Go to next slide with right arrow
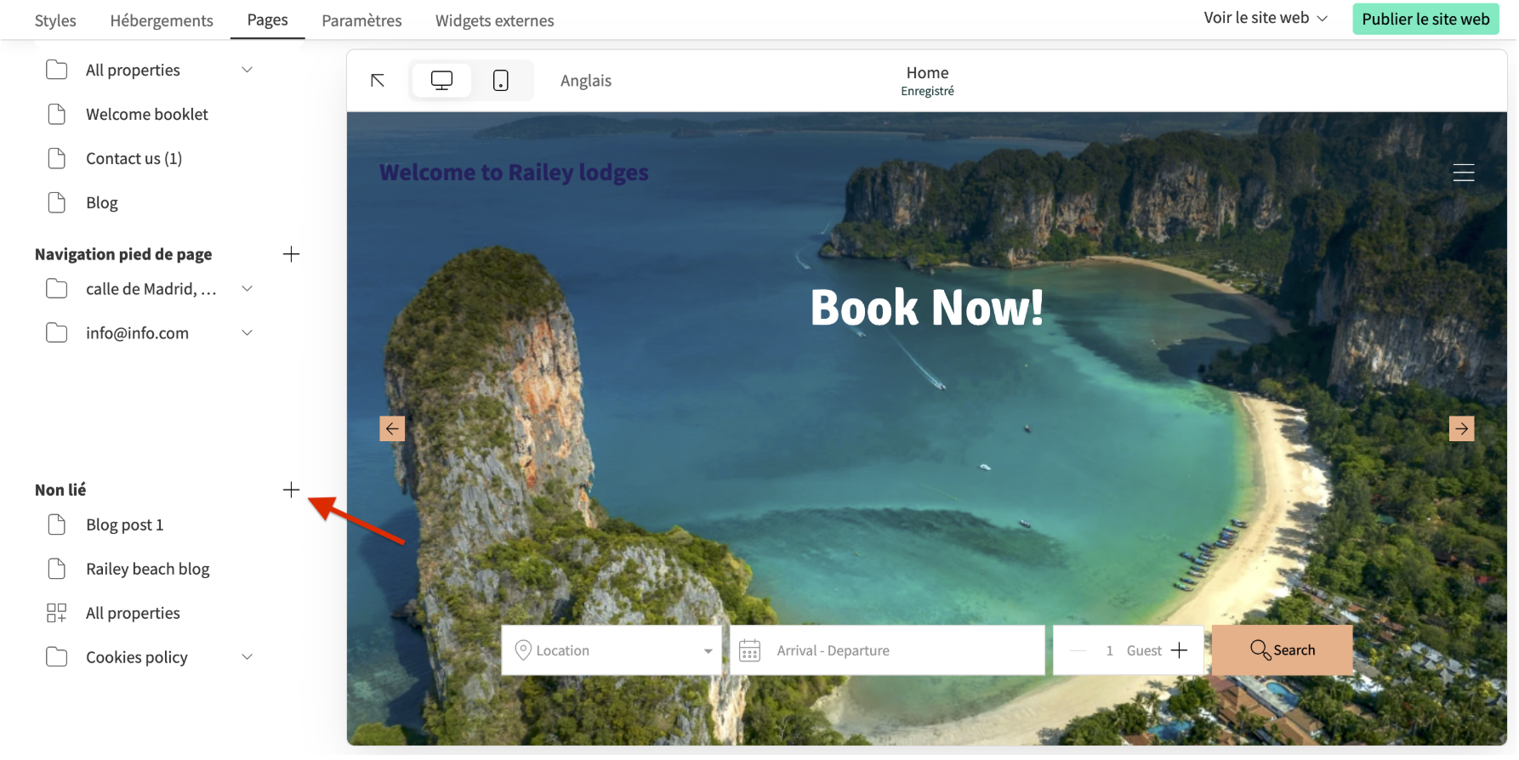 [x=1461, y=428]
